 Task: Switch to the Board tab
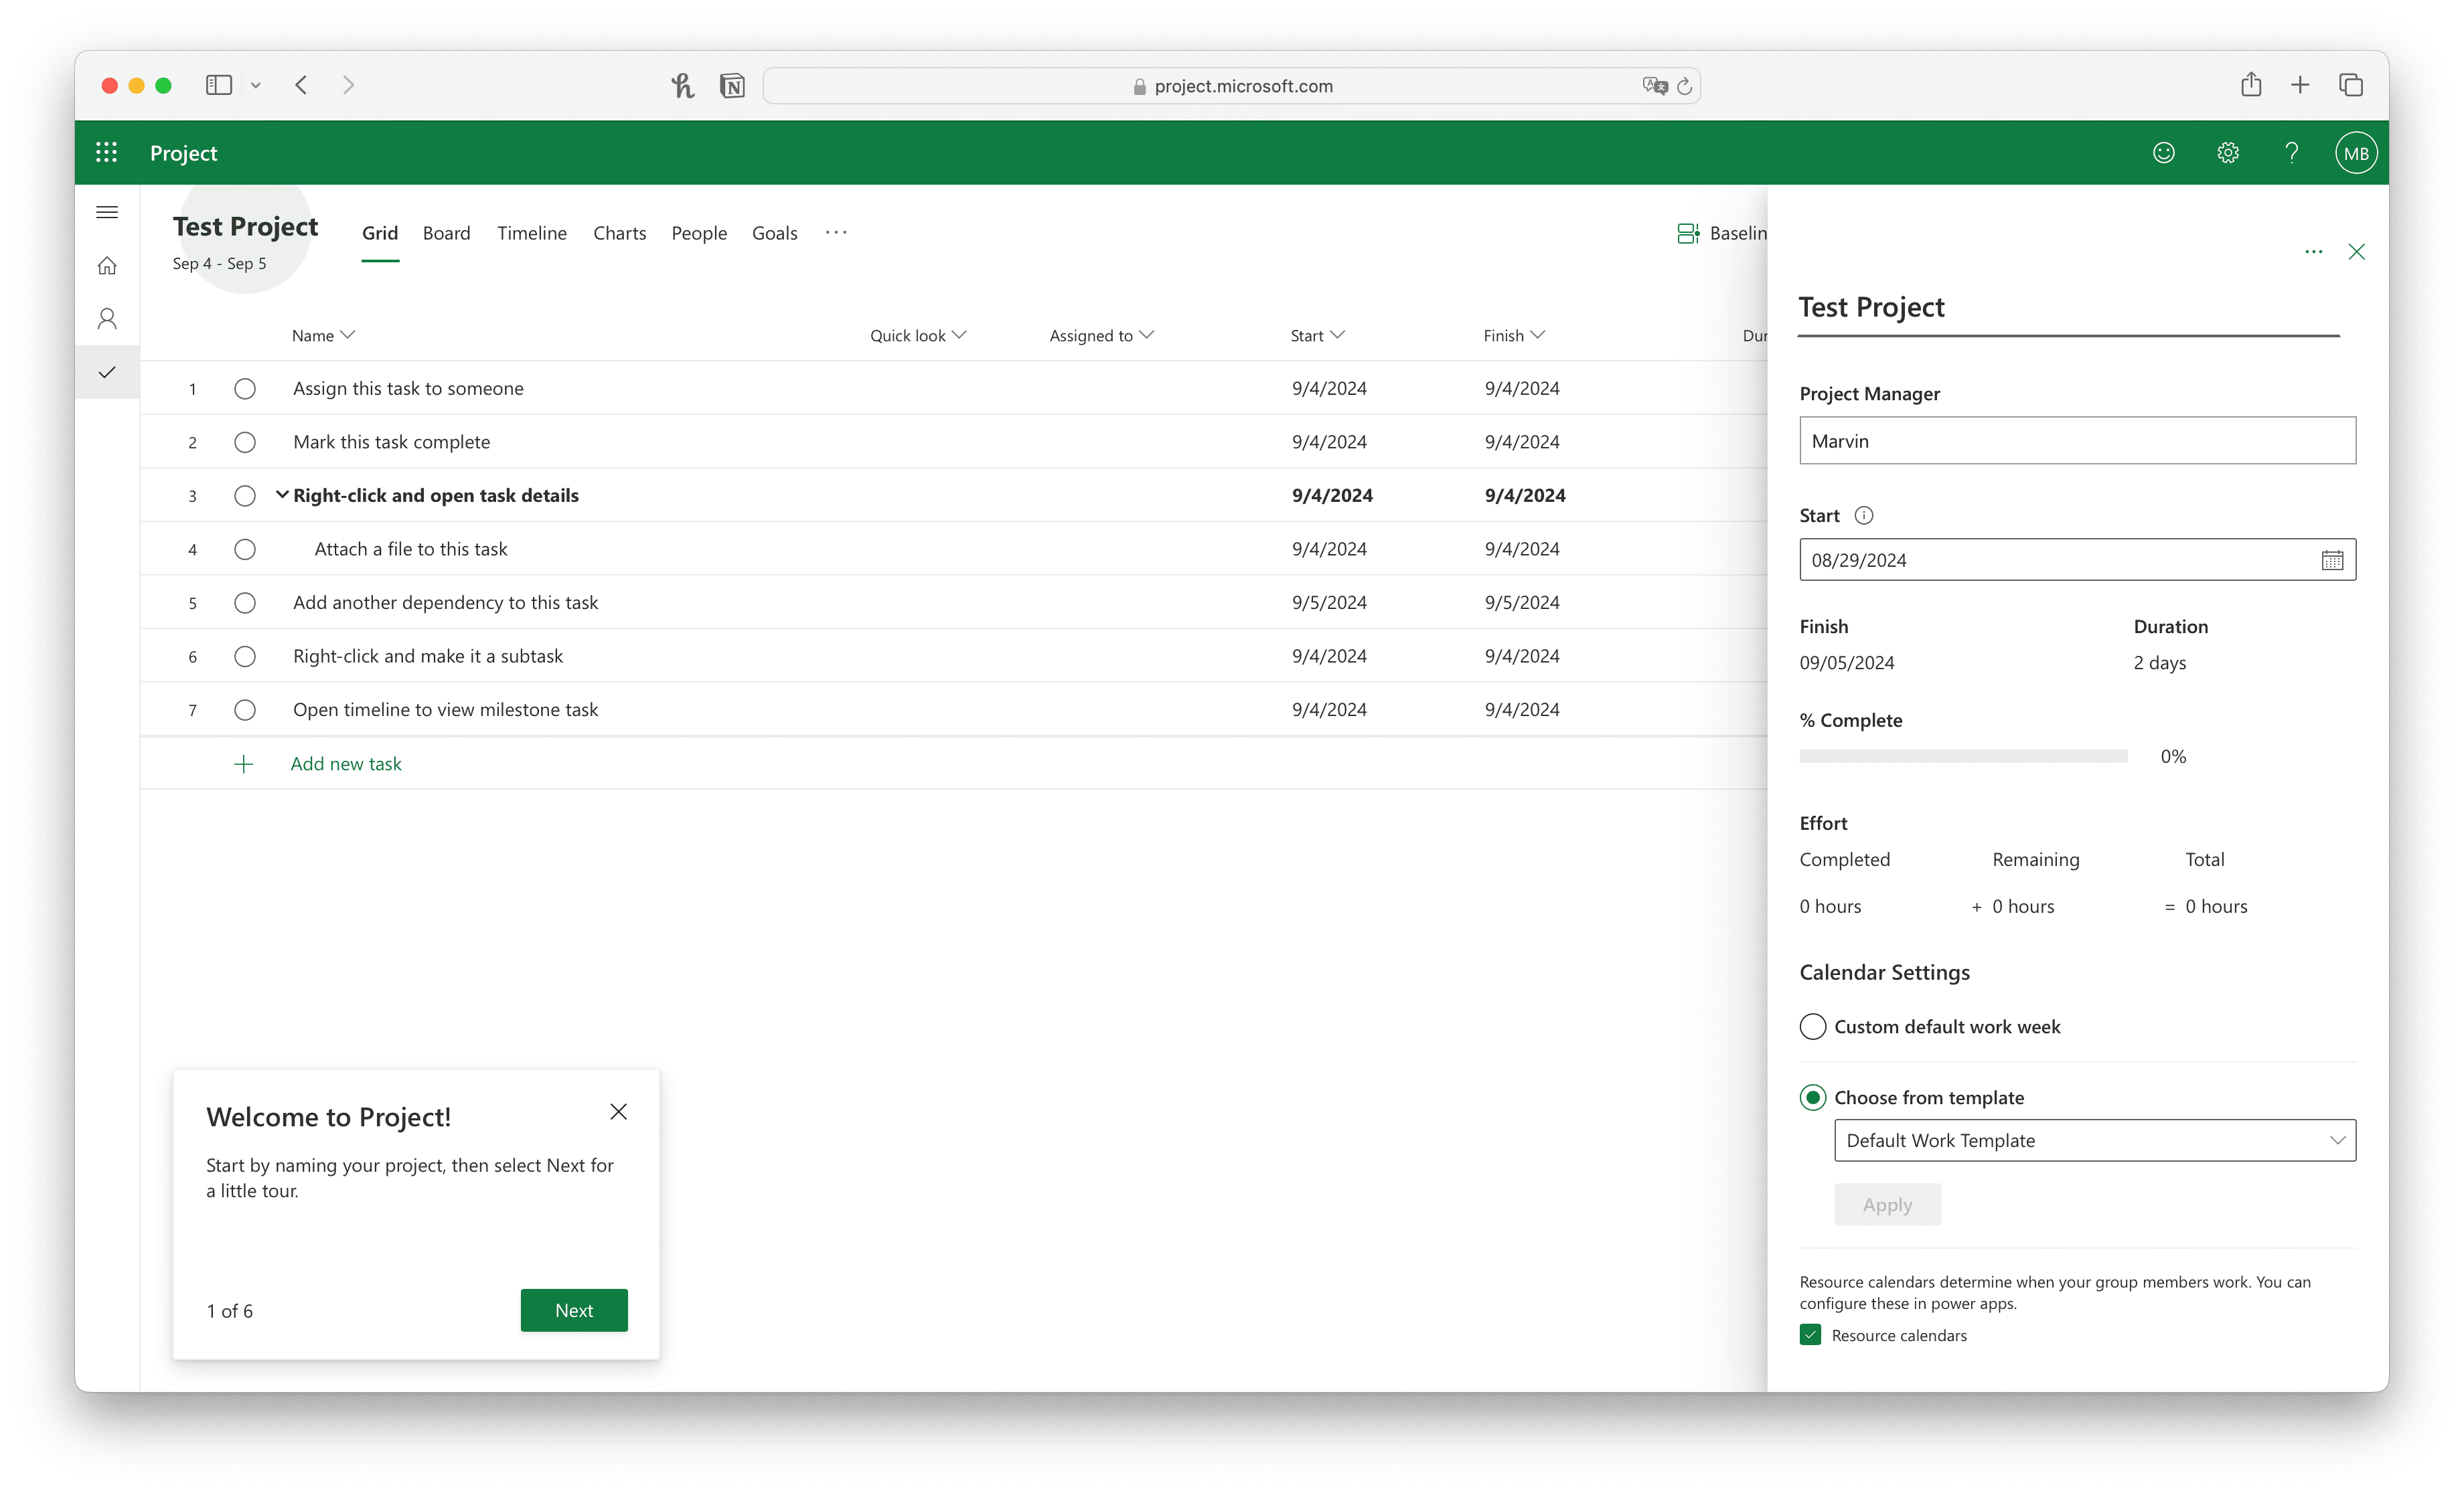coord(446,233)
